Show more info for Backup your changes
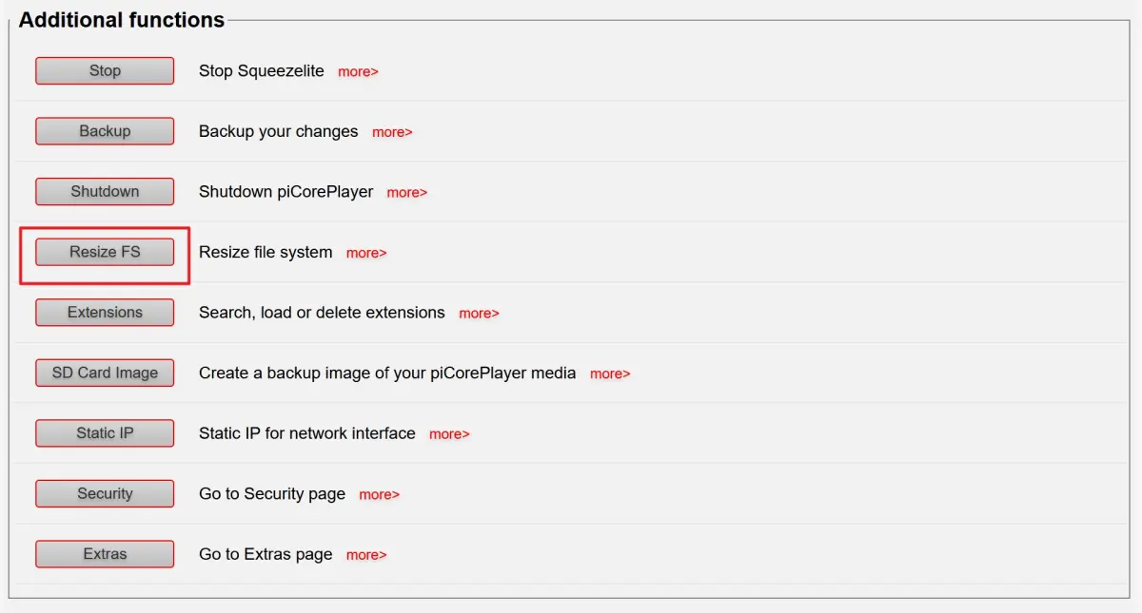The image size is (1142, 613). click(x=392, y=132)
